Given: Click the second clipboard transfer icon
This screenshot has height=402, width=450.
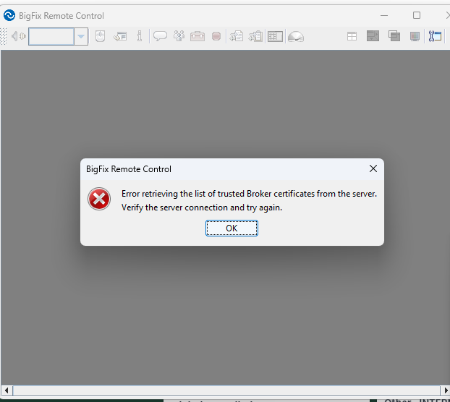Looking at the screenshot, I should [x=255, y=36].
